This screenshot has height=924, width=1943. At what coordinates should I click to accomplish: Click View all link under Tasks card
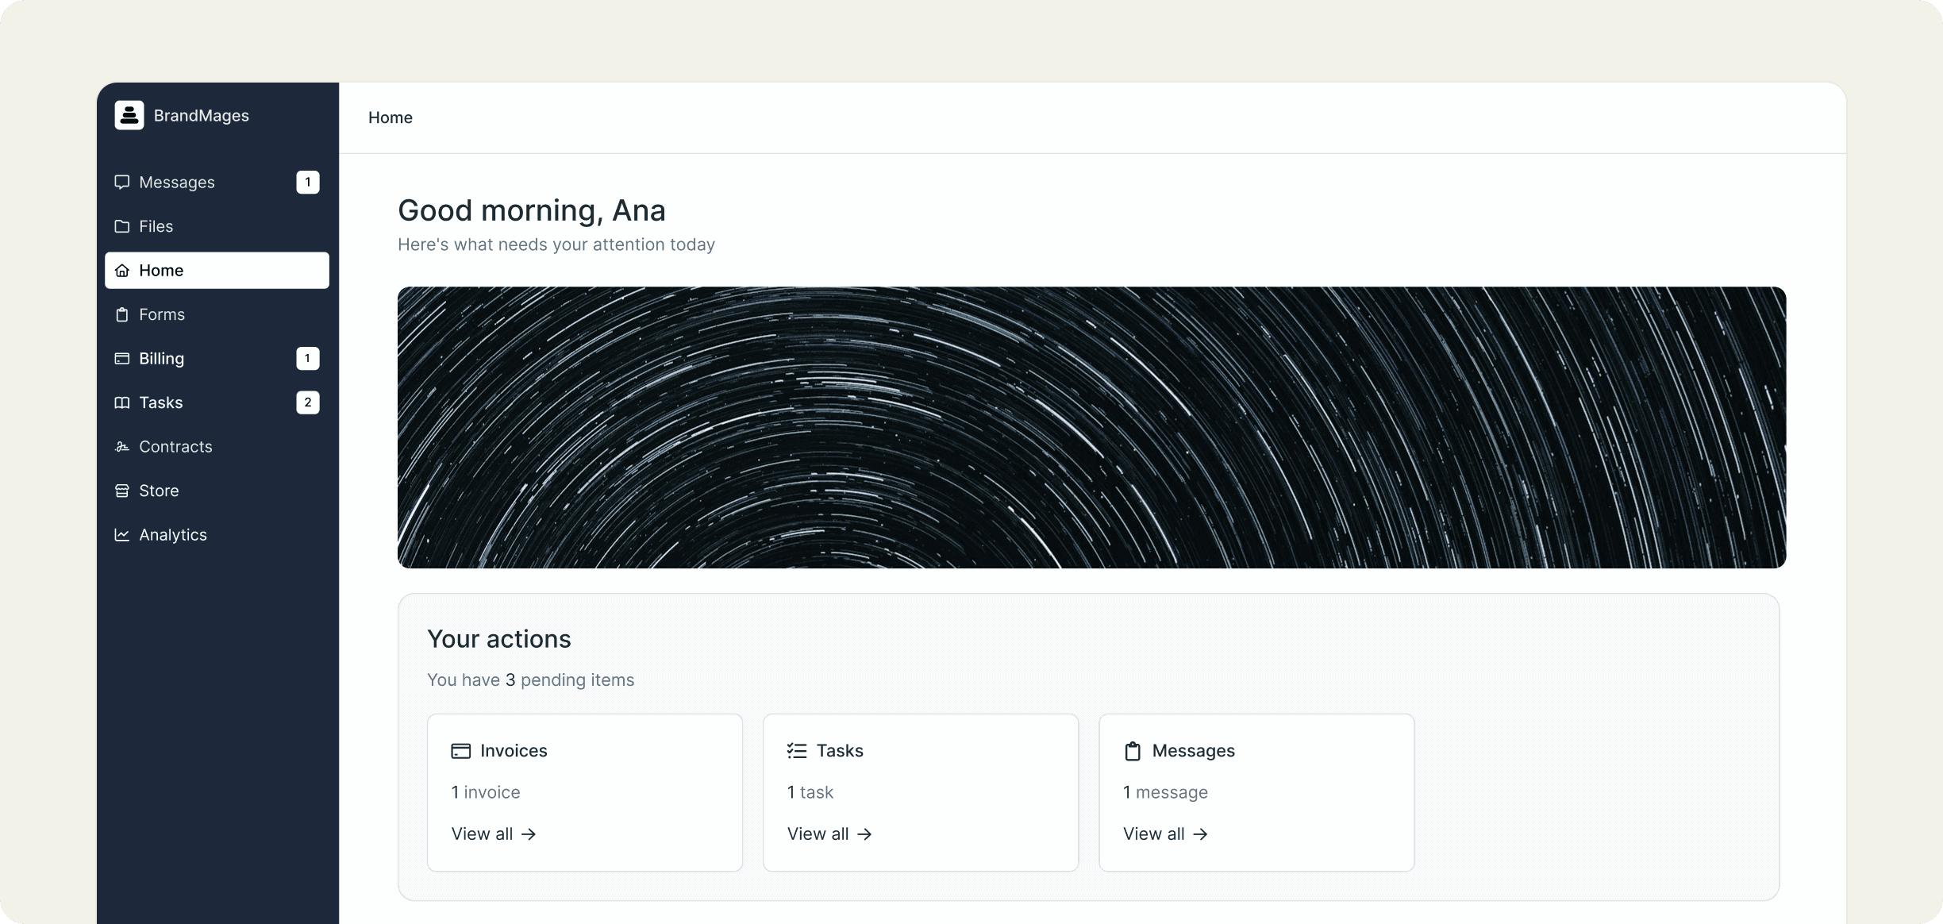(x=829, y=834)
